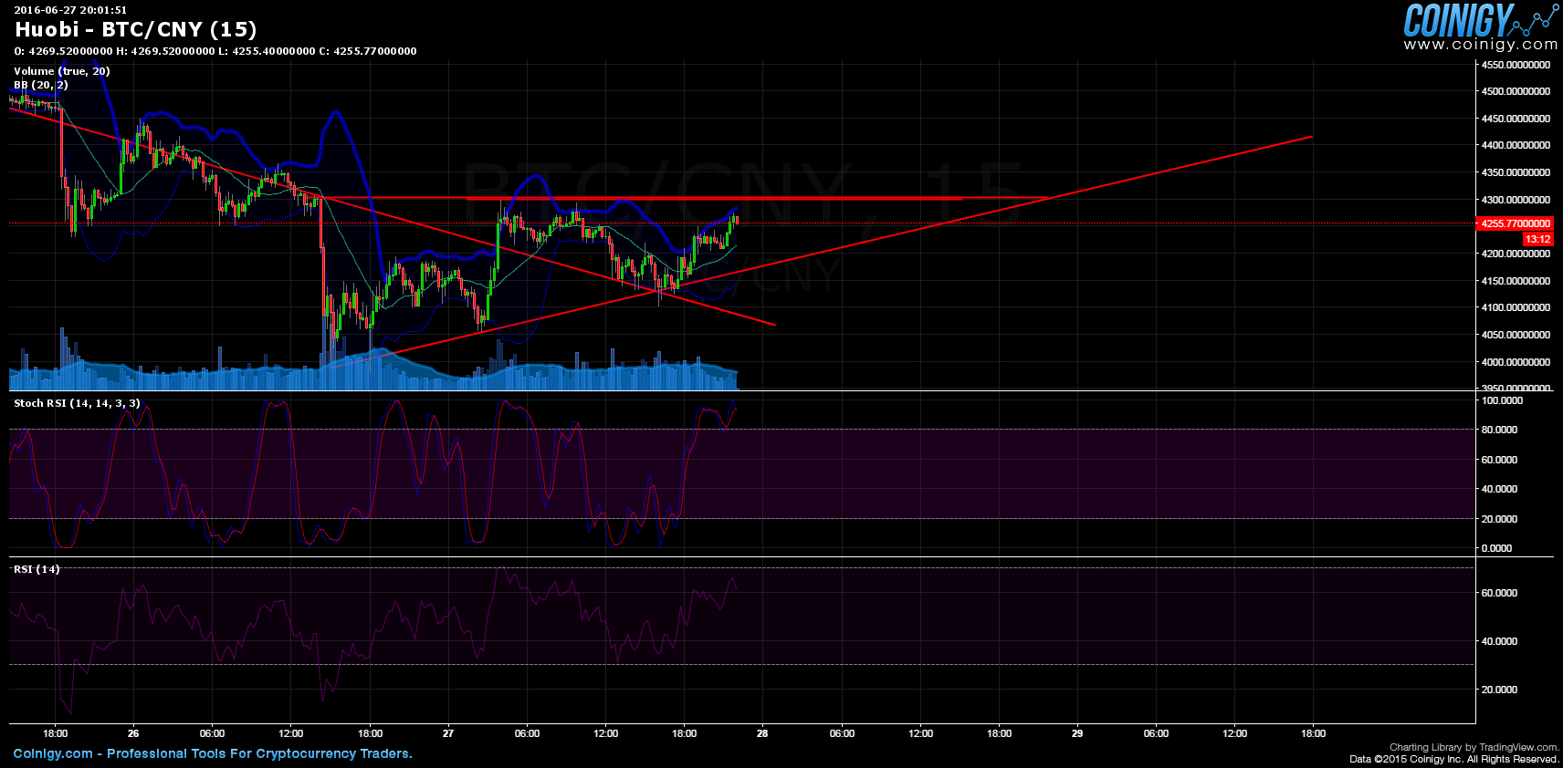Click the 13:12 candle countdown badge
1563x768 pixels.
tap(1537, 239)
